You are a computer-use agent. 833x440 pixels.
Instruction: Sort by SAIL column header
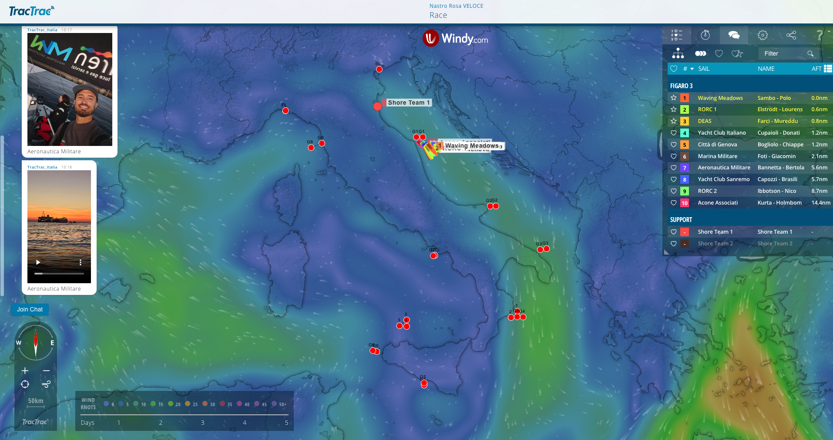point(704,69)
